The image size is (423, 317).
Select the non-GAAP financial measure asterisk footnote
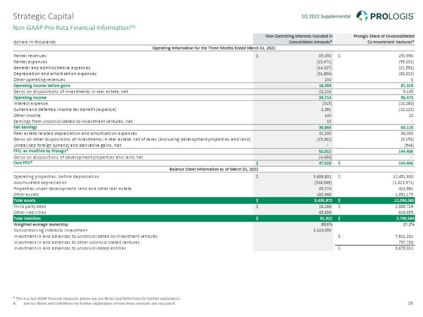(x=96, y=298)
